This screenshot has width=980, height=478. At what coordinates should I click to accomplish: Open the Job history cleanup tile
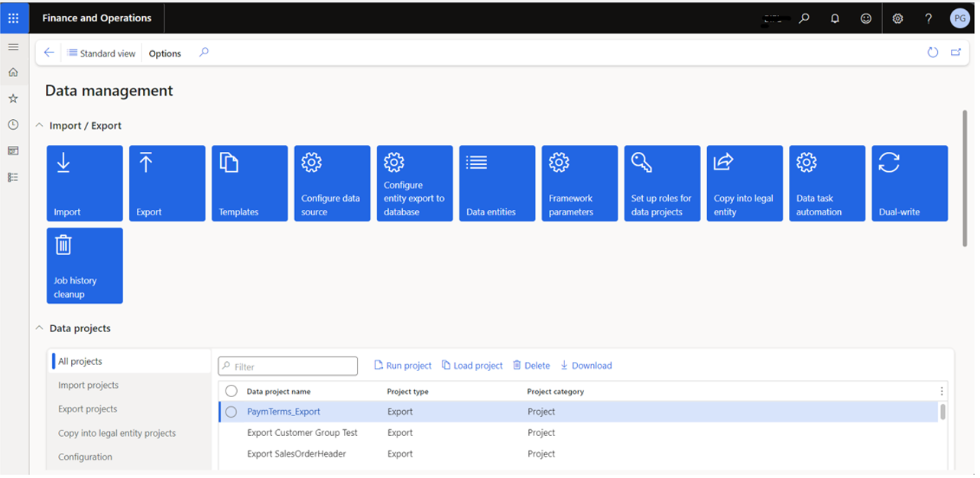pyautogui.click(x=84, y=266)
